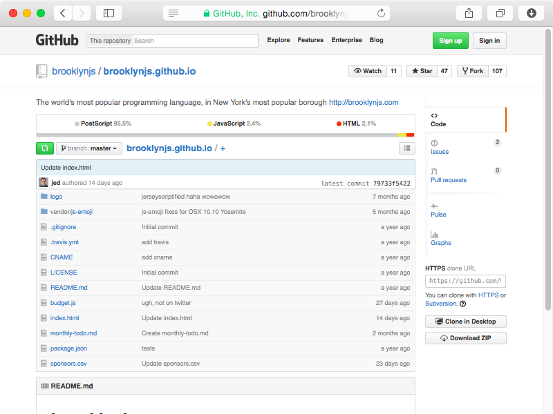Open the file list view icon button
The height and width of the screenshot is (414, 553).
(x=407, y=148)
